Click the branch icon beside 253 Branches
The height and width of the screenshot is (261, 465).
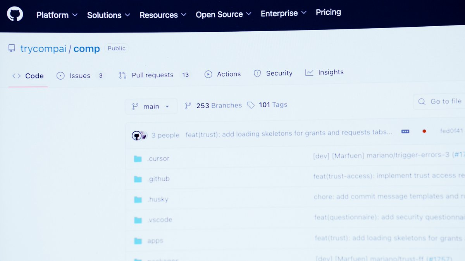pos(188,106)
